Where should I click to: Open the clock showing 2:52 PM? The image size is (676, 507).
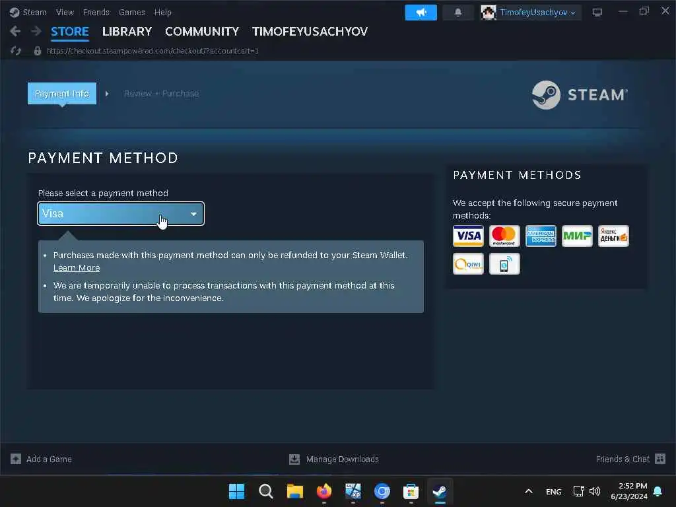[628, 491]
